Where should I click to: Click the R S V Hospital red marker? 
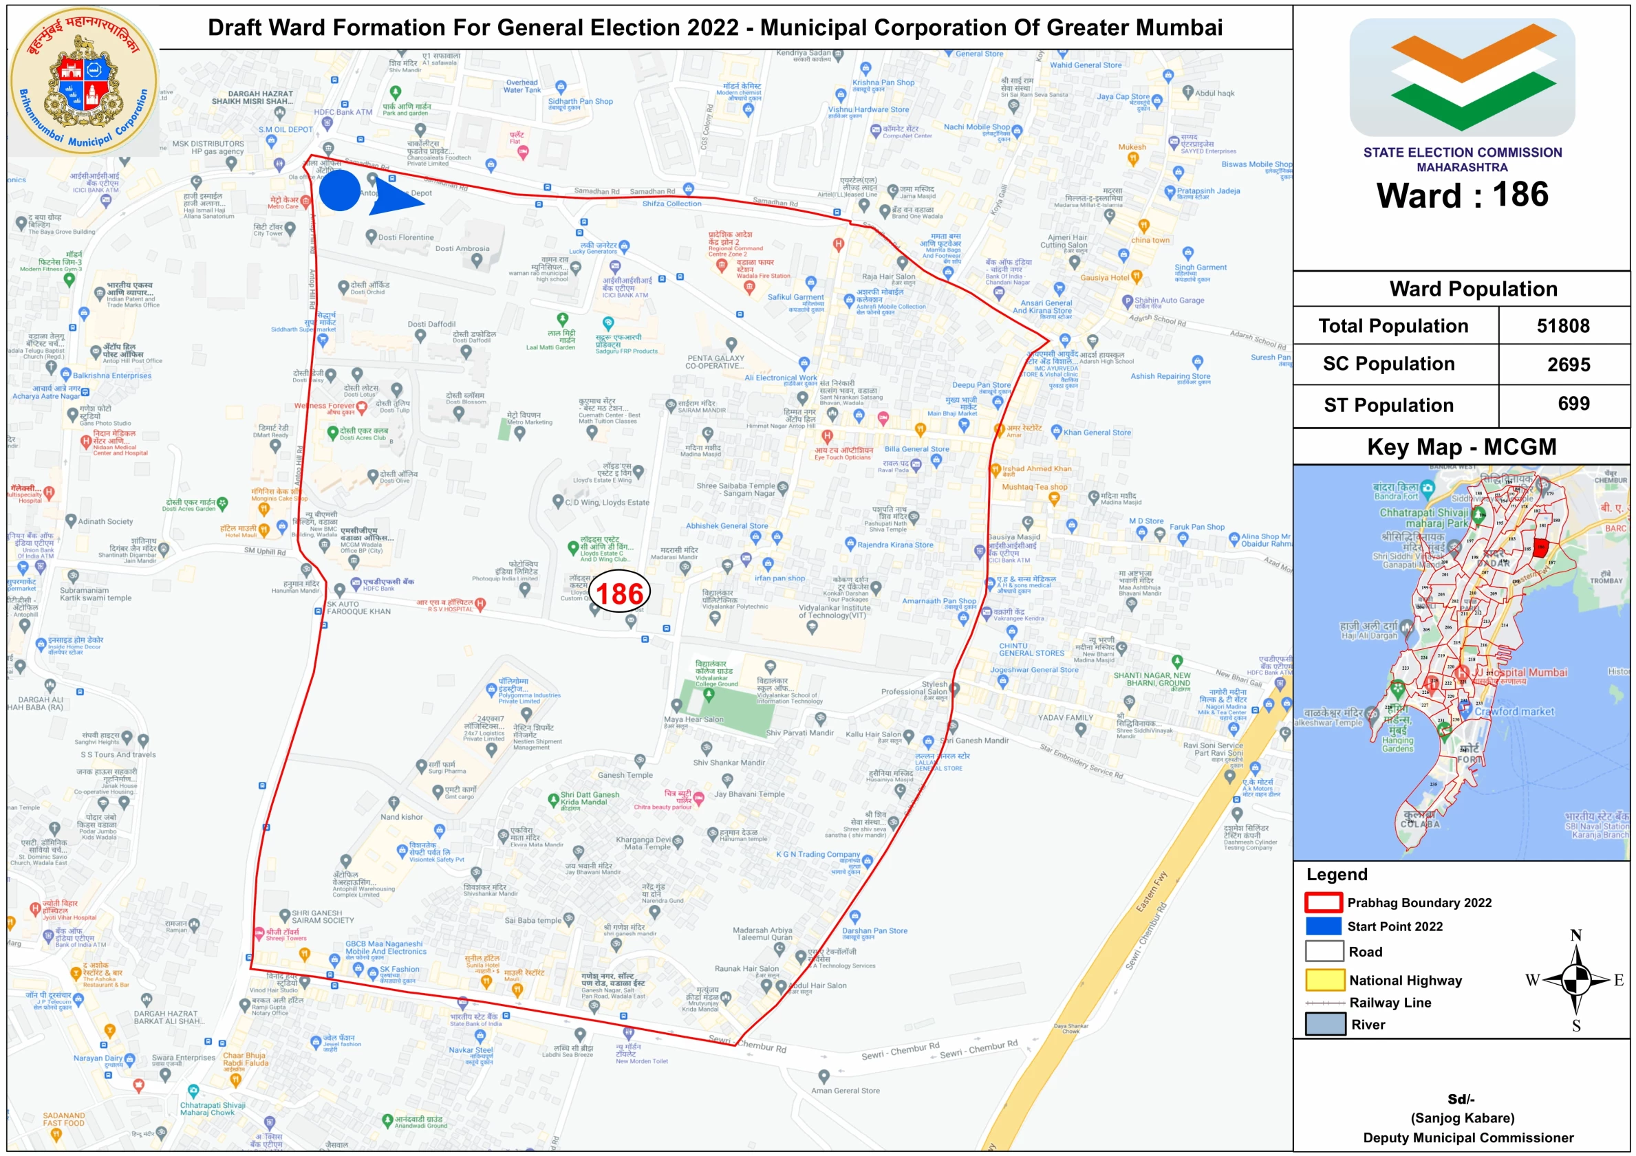click(x=480, y=604)
